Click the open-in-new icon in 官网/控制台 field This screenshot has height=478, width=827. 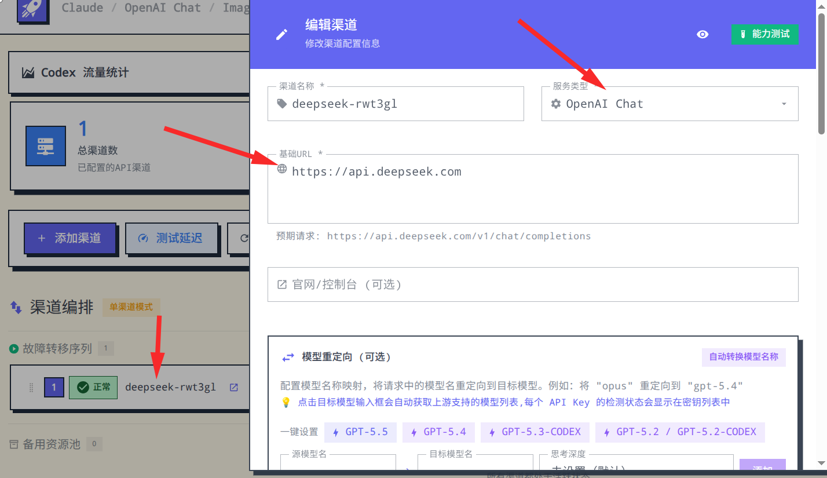pos(282,284)
